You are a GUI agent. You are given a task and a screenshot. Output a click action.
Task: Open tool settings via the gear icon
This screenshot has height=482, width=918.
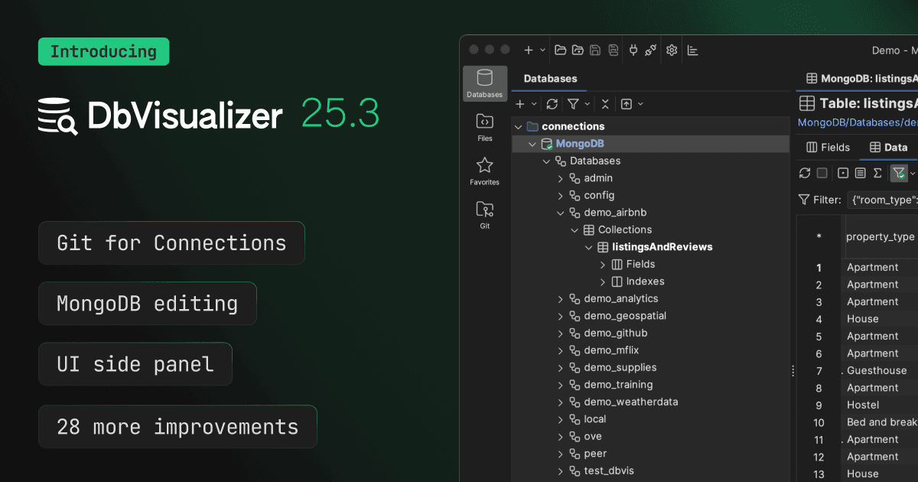click(672, 50)
